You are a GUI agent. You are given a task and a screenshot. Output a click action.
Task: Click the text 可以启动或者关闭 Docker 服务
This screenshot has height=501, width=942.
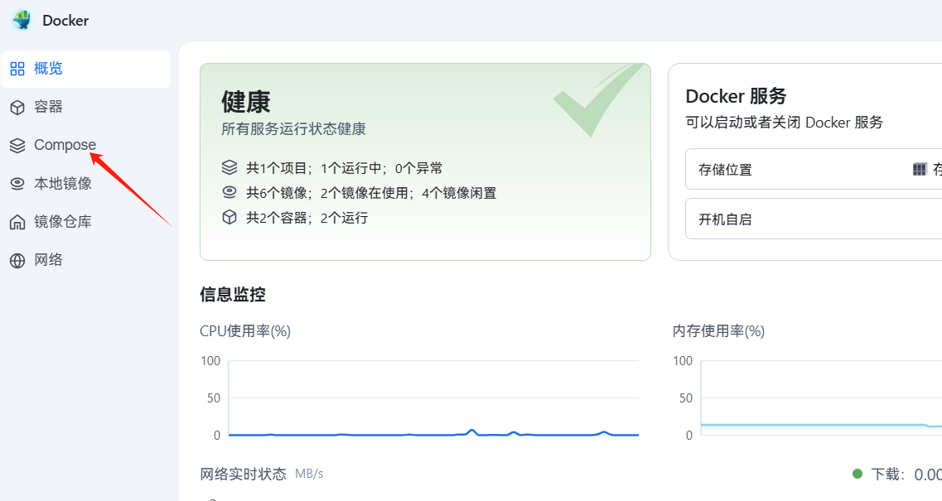pos(784,123)
